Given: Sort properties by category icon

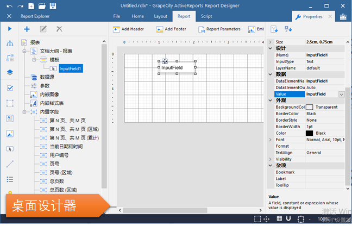Looking at the screenshot, I should [x=274, y=29].
